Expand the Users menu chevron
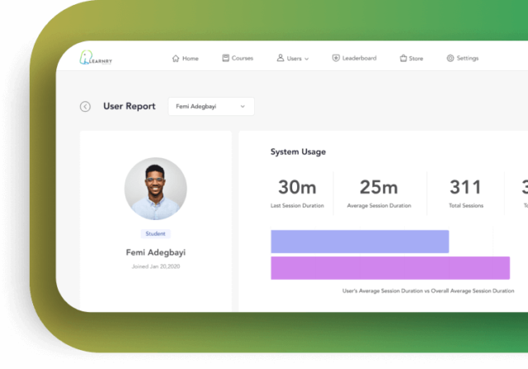The image size is (528, 369). pyautogui.click(x=307, y=59)
